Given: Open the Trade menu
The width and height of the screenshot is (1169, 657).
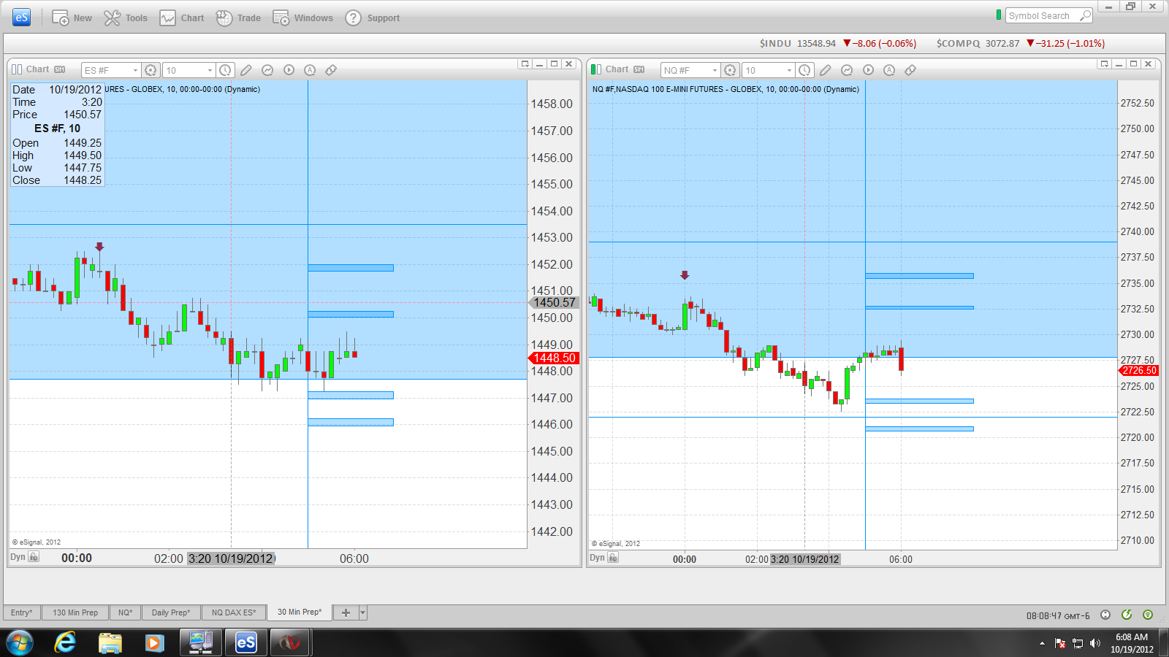Looking at the screenshot, I should point(238,18).
